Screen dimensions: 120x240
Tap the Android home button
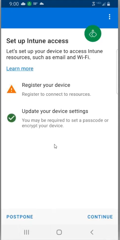tap(59, 232)
